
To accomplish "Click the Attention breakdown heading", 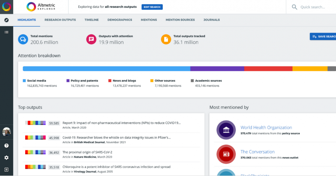I will (39, 56).
